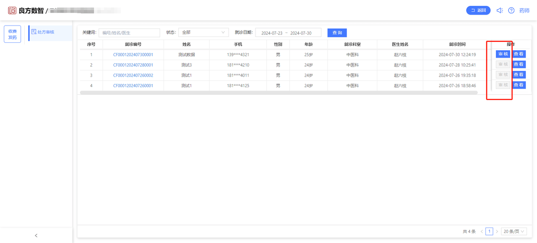Focus the 关键词 search input field
Screen dimensions: 537x243
point(129,33)
